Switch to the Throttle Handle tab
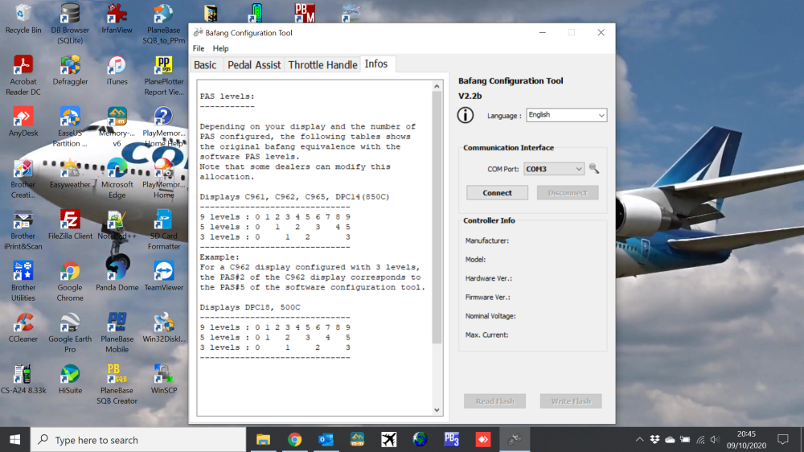 point(322,64)
